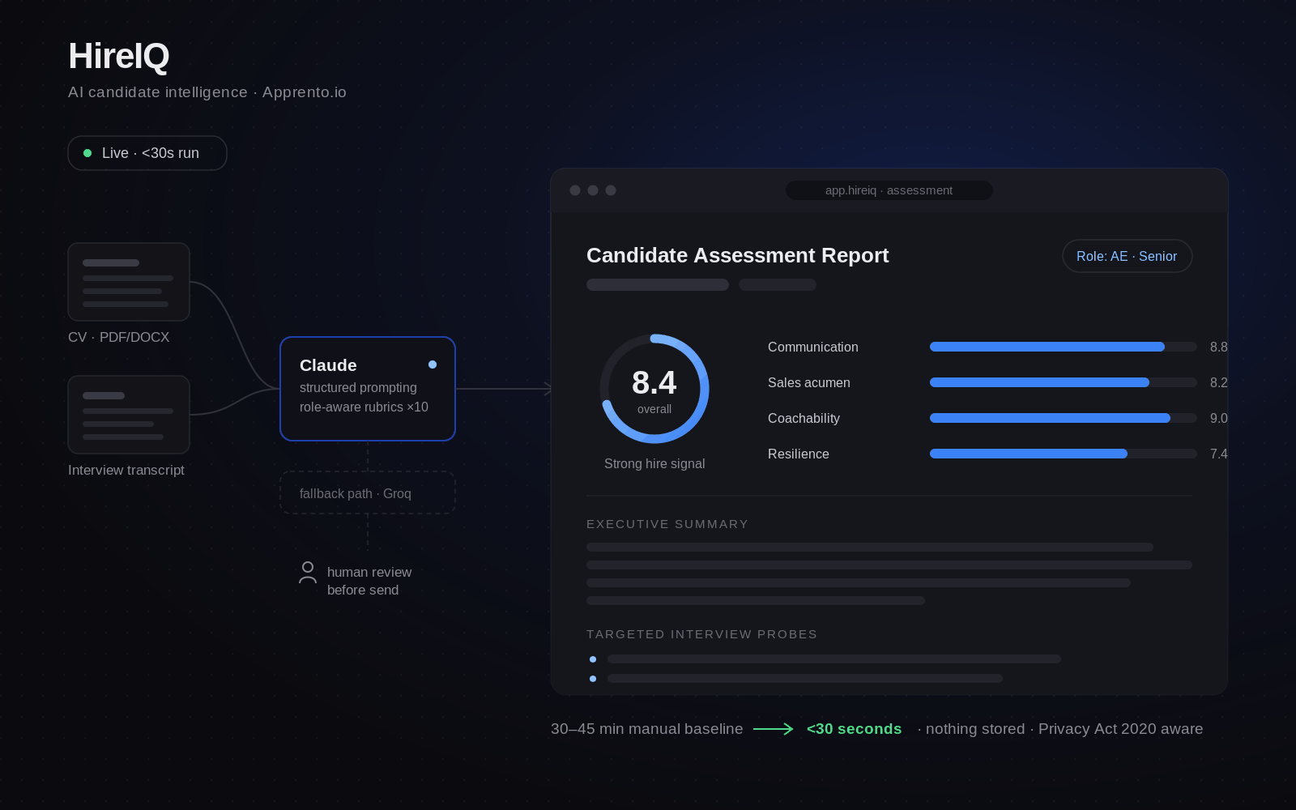
Task: Click the Candidate Assessment Report heading
Action: point(738,255)
